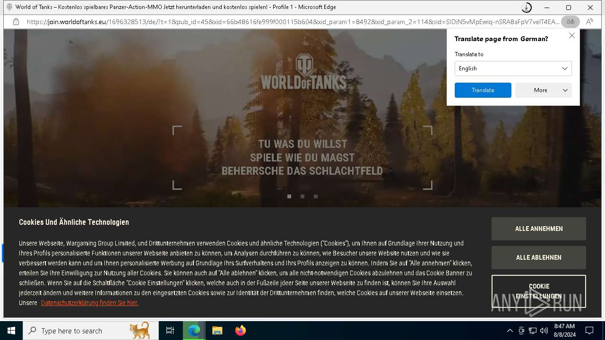Open the Windows Start menu
The image size is (605, 340).
(11, 331)
